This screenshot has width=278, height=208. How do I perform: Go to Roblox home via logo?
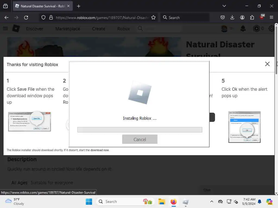(x=16, y=28)
